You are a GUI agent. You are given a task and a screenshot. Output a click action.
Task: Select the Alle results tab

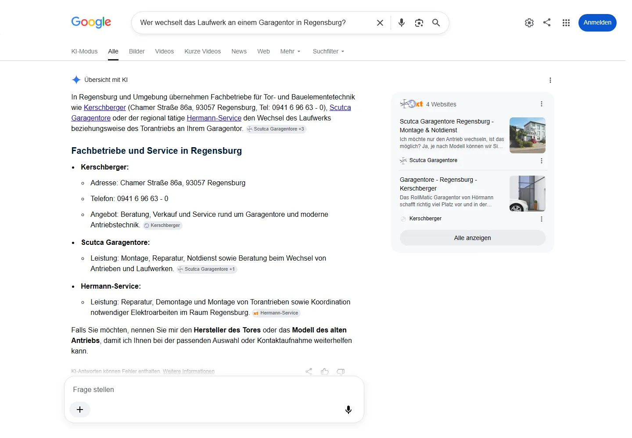point(113,51)
